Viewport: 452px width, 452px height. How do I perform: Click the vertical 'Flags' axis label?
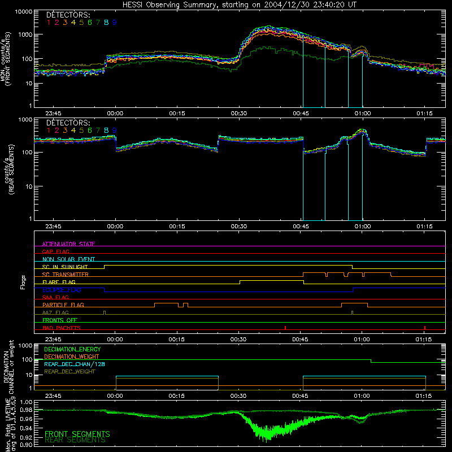click(23, 282)
